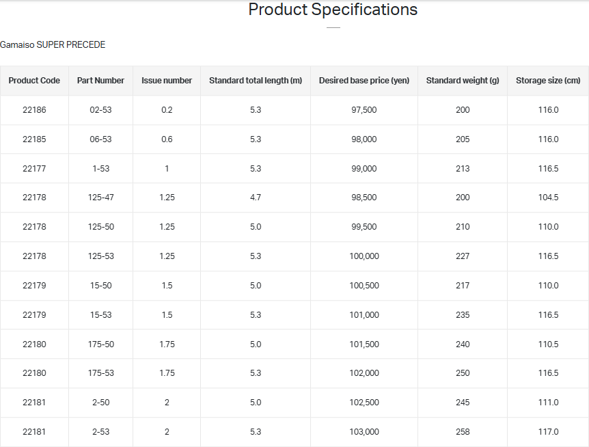Click product code 22177 cell
The height and width of the screenshot is (447, 589).
click(34, 169)
